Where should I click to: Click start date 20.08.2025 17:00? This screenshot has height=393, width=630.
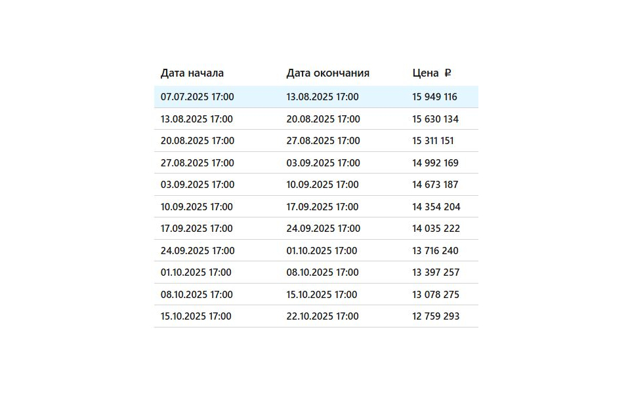198,141
